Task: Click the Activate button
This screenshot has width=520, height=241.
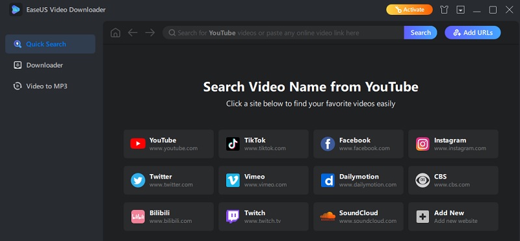Action: [x=409, y=10]
